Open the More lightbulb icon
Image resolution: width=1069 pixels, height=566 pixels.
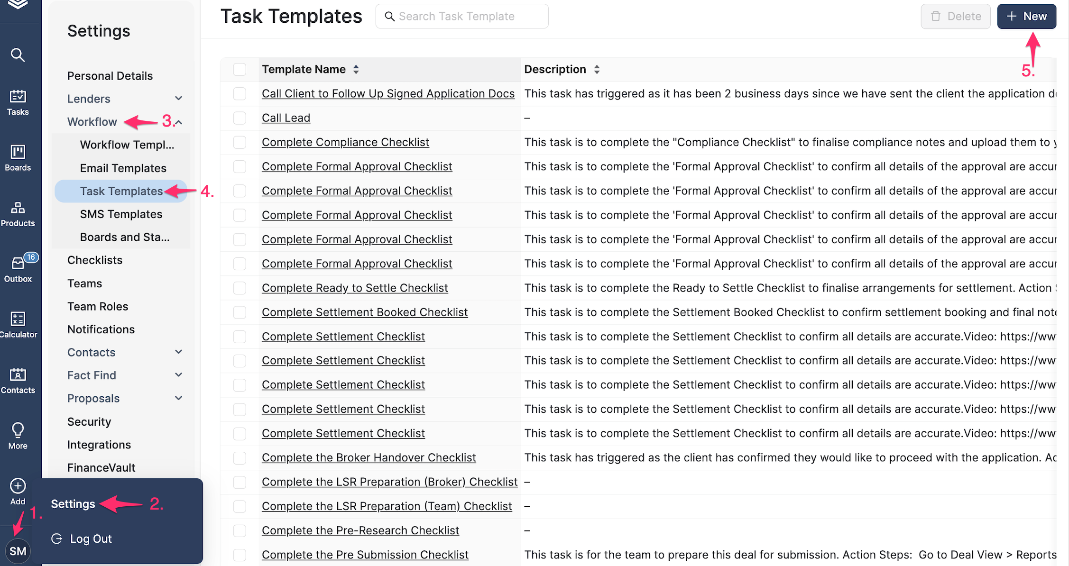18,435
